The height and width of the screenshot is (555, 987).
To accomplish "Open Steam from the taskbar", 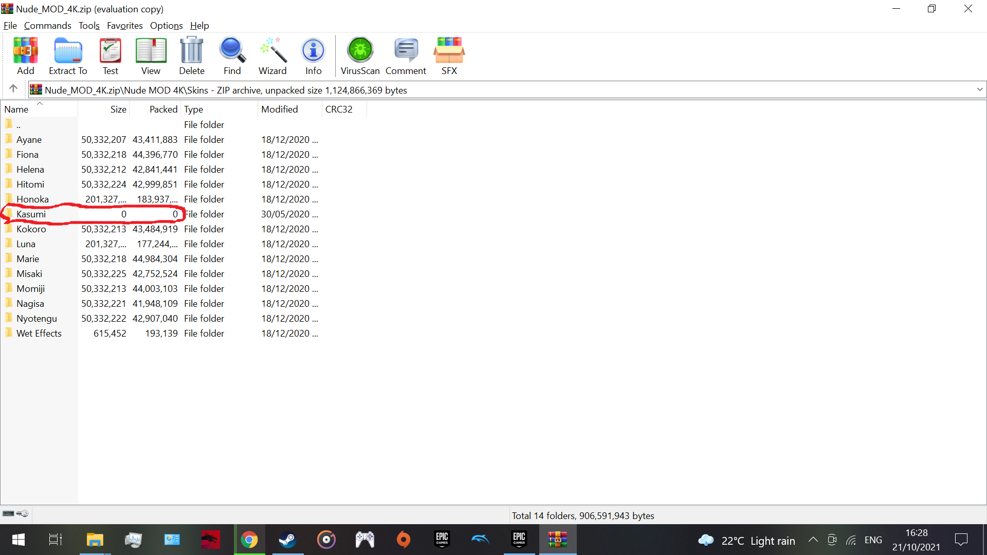I will [x=287, y=540].
